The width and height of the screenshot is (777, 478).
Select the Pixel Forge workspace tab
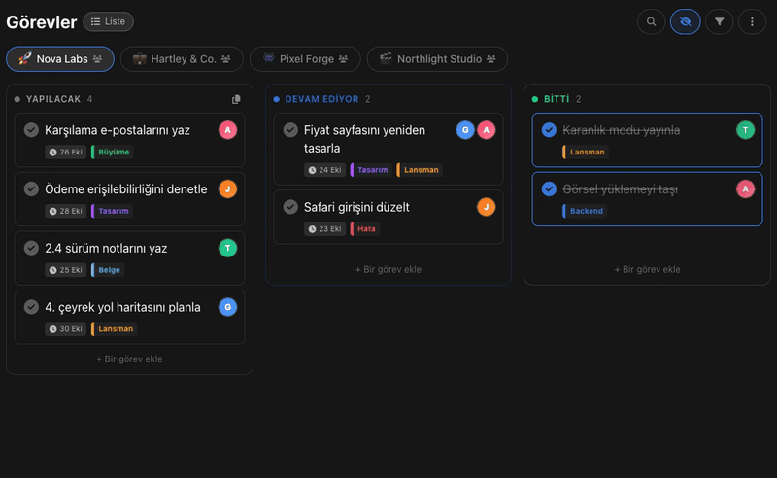305,59
